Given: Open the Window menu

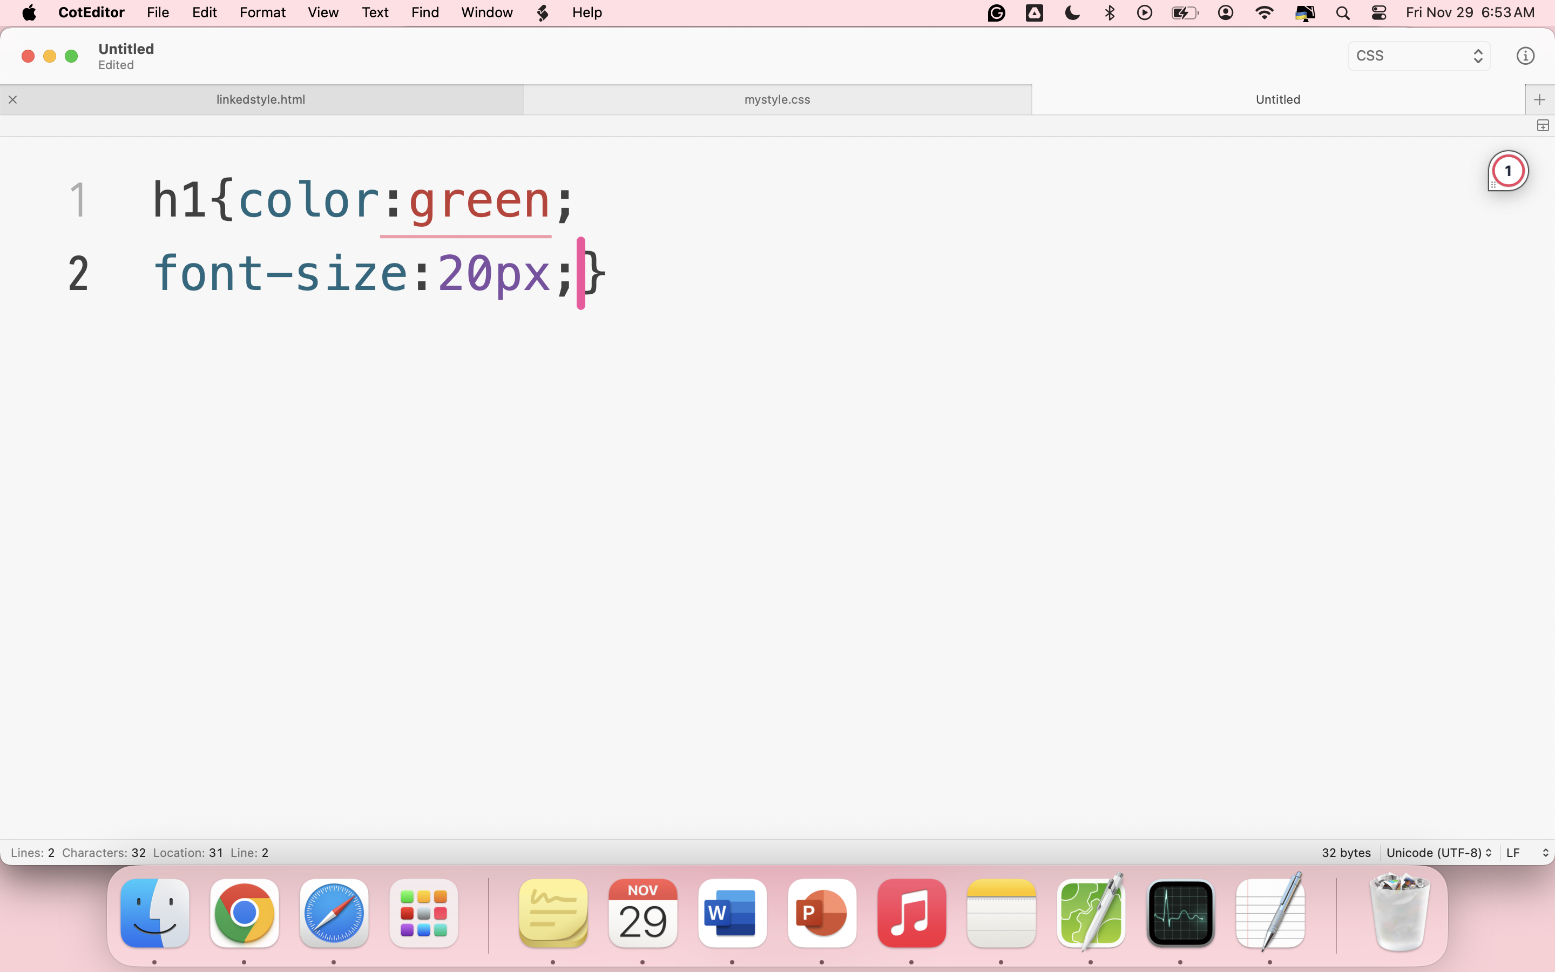Looking at the screenshot, I should click(x=486, y=13).
